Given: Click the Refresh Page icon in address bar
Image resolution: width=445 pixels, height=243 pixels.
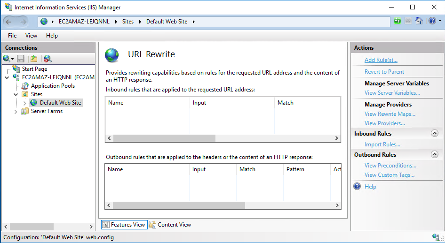Looking at the screenshot, I should click(397, 21).
